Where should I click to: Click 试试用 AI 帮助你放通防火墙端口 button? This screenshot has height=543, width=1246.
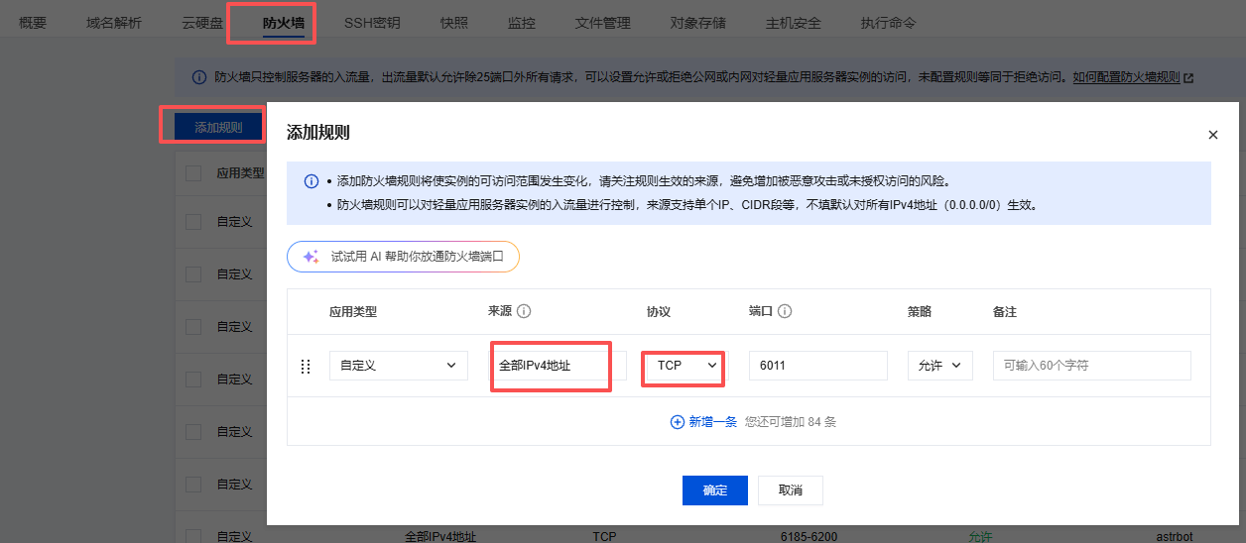[403, 257]
